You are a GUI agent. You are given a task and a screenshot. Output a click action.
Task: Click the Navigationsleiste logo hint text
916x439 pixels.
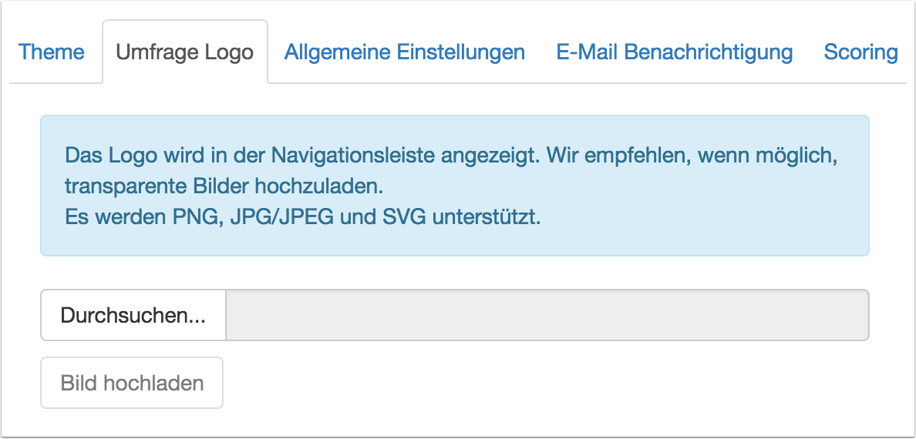(451, 156)
